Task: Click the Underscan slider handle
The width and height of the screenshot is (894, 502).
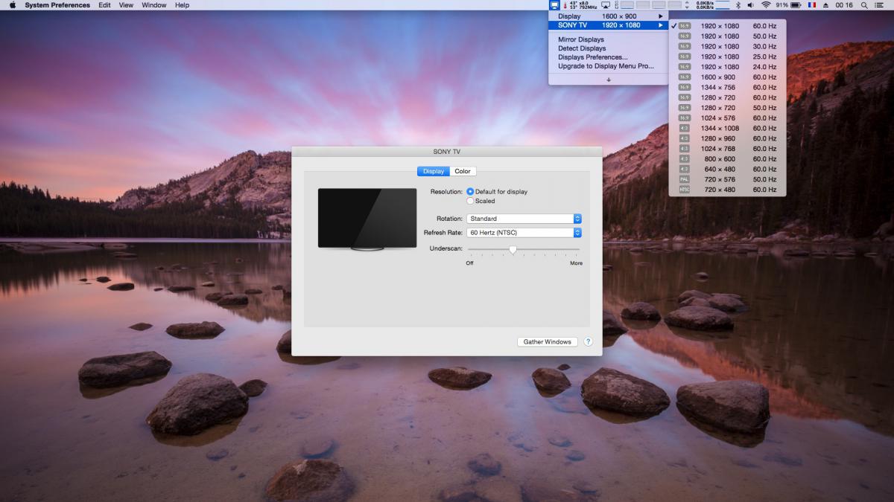Action: (513, 250)
